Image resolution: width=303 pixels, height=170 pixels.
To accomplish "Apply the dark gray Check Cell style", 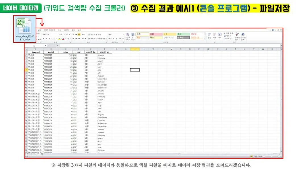I will click(x=183, y=38).
